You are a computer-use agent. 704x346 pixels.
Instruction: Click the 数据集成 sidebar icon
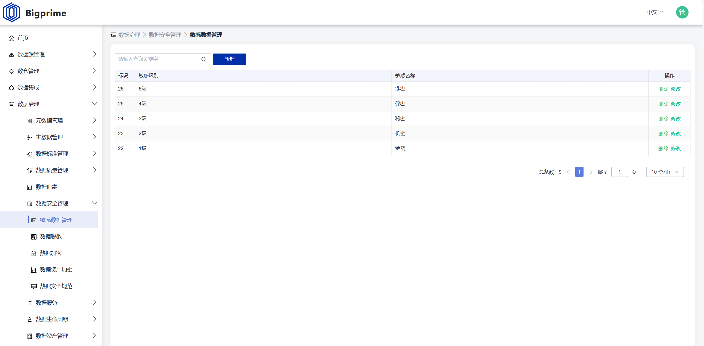pyautogui.click(x=11, y=88)
